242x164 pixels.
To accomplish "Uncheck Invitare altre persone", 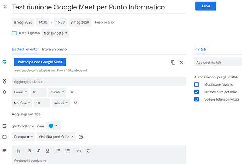I will point(196,92).
